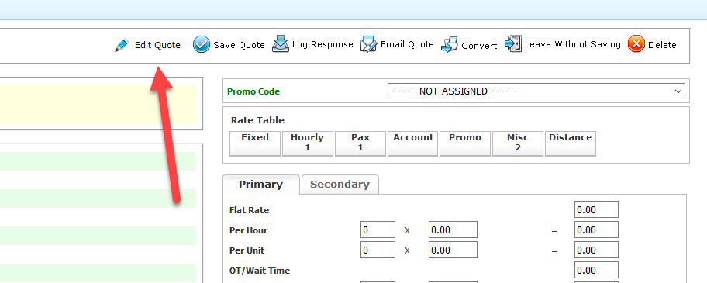Switch to the Secondary tab
This screenshot has width=707, height=283.
tap(340, 185)
